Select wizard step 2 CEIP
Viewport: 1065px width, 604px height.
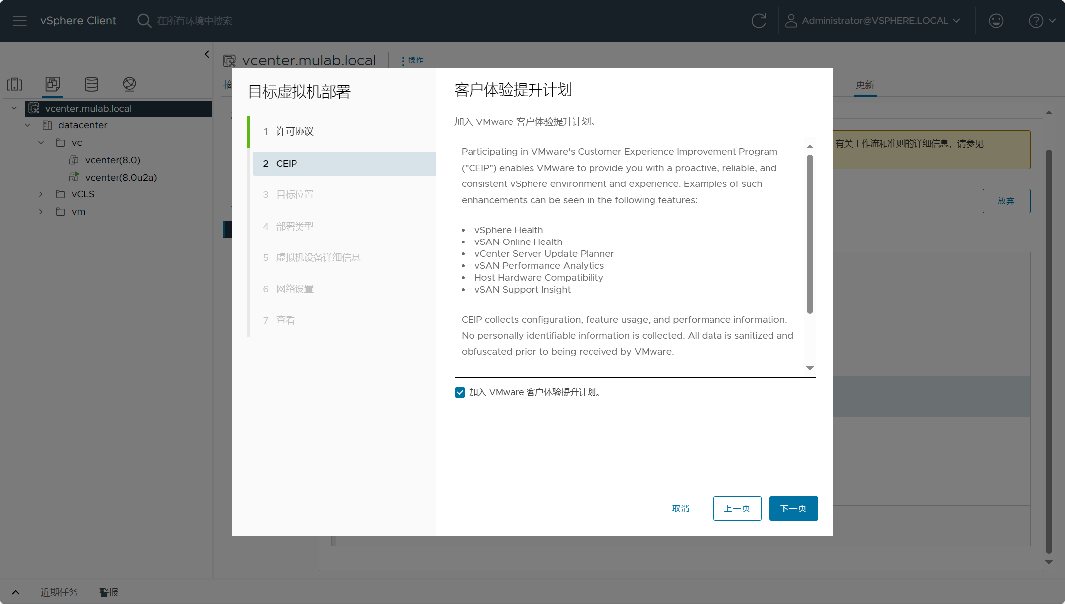point(344,164)
